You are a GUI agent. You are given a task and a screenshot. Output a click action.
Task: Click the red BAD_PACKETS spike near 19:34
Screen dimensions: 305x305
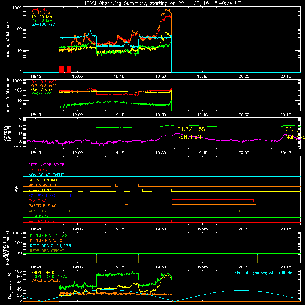(x=172, y=221)
